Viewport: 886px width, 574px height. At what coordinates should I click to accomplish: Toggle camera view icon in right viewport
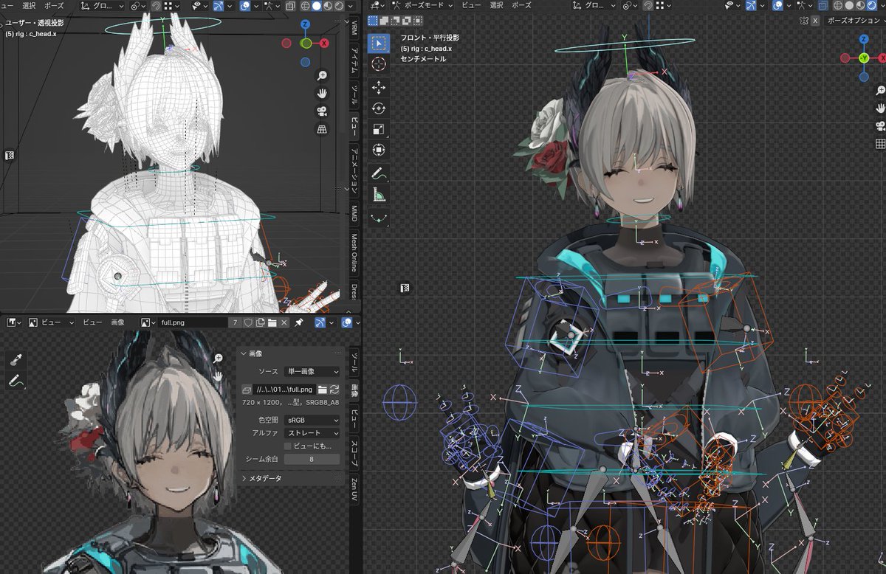880,125
